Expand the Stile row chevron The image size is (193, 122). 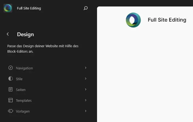click(86, 79)
